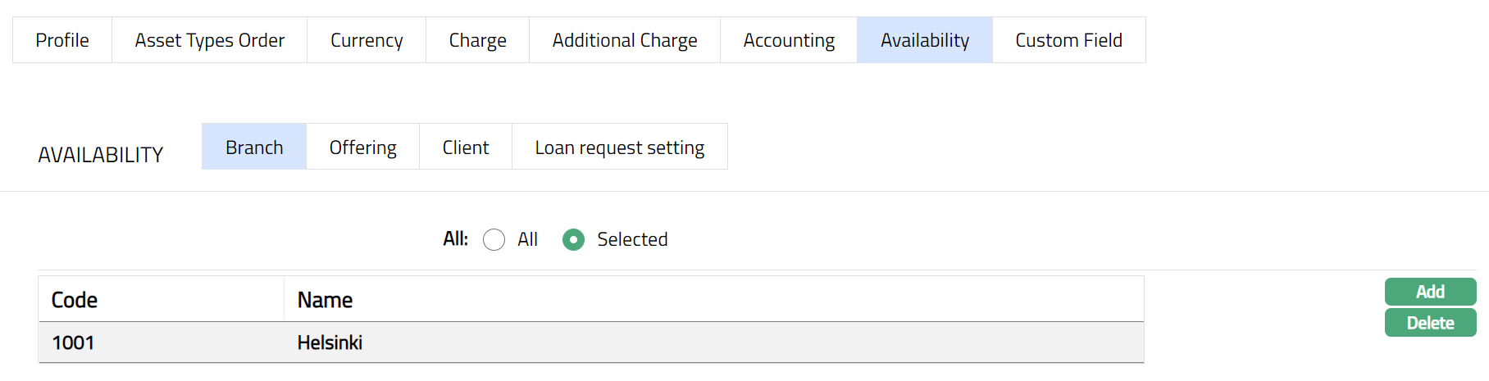This screenshot has height=381, width=1489.
Task: Open the Profile tab
Action: click(62, 40)
